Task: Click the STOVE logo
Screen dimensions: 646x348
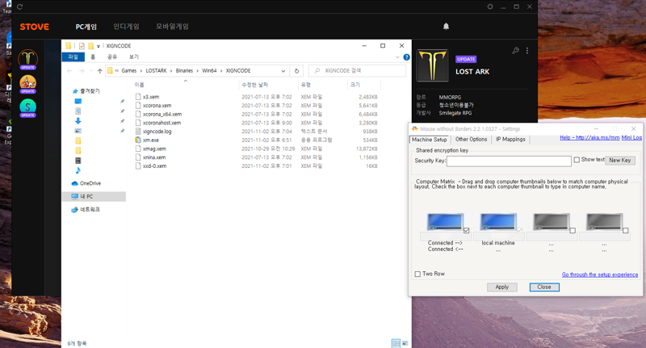Action: tap(35, 27)
